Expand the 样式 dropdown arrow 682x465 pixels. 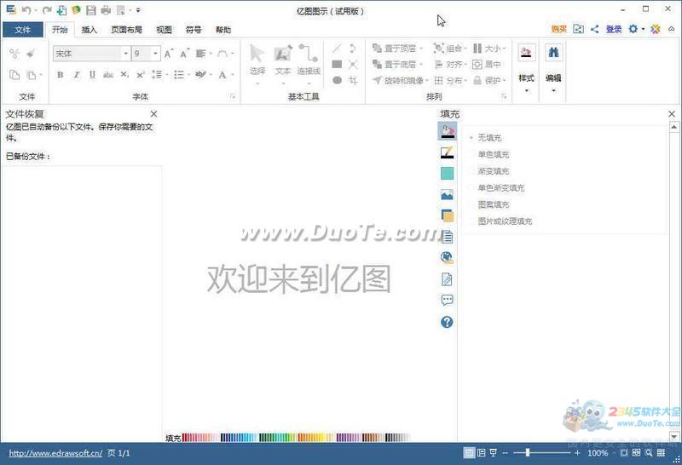pyautogui.click(x=526, y=90)
